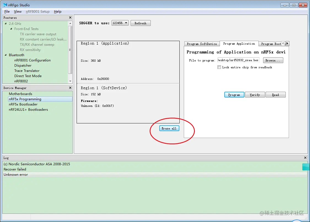This screenshot has width=310, height=222.
Task: Maximize the nRFgo Studio window
Action: (294, 5)
